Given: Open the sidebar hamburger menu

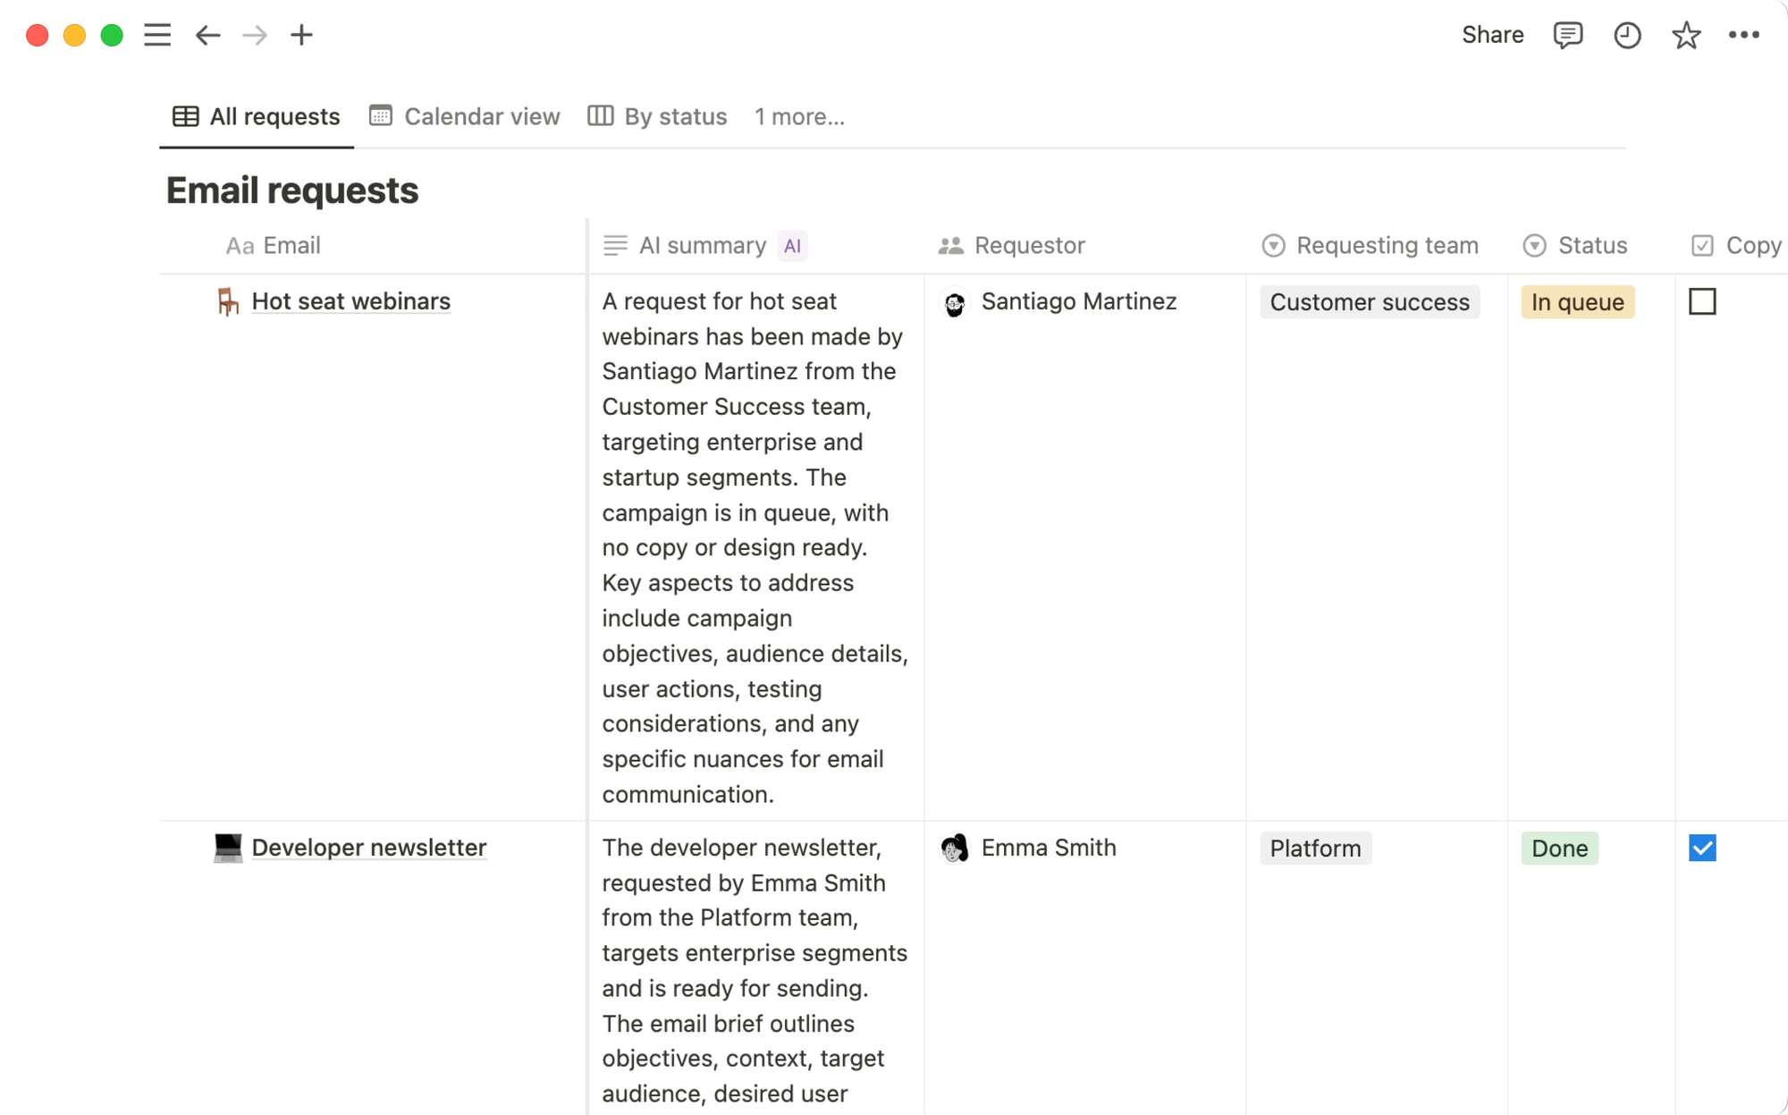Looking at the screenshot, I should 157,35.
